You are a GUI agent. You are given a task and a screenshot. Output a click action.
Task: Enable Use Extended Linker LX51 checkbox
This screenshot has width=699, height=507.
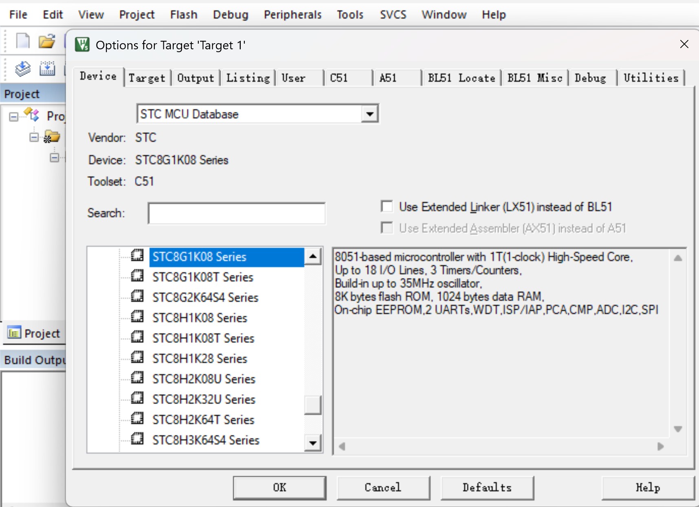(x=387, y=207)
